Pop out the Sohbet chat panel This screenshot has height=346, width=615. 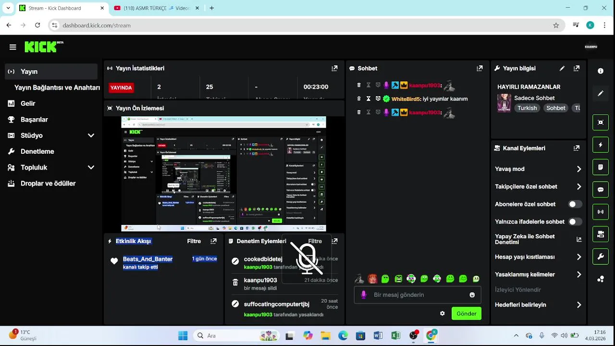(480, 68)
